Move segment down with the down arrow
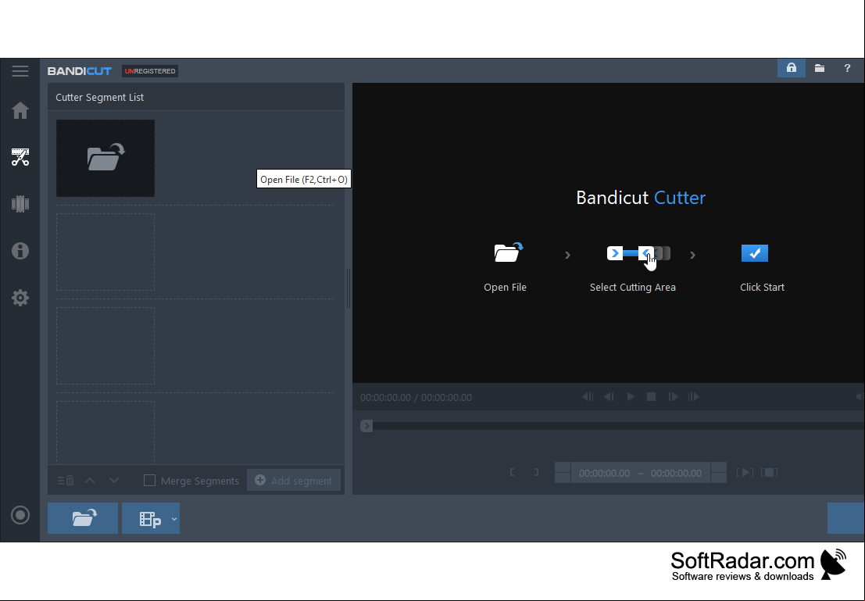Viewport: 865px width, 601px height. 113,481
